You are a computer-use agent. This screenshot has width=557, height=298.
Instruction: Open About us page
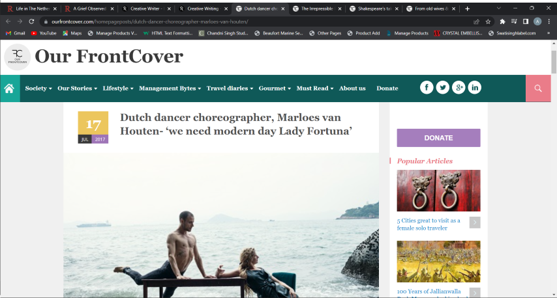352,88
